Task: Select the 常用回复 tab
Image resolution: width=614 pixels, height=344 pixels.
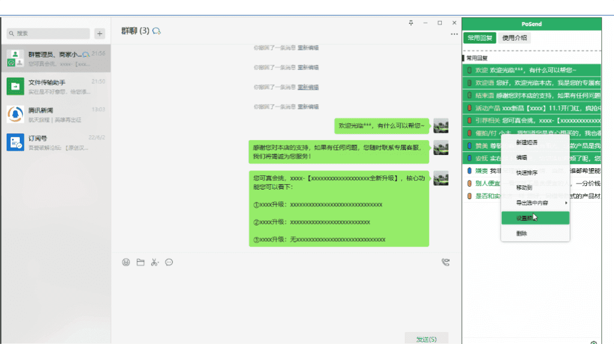Action: pyautogui.click(x=480, y=38)
